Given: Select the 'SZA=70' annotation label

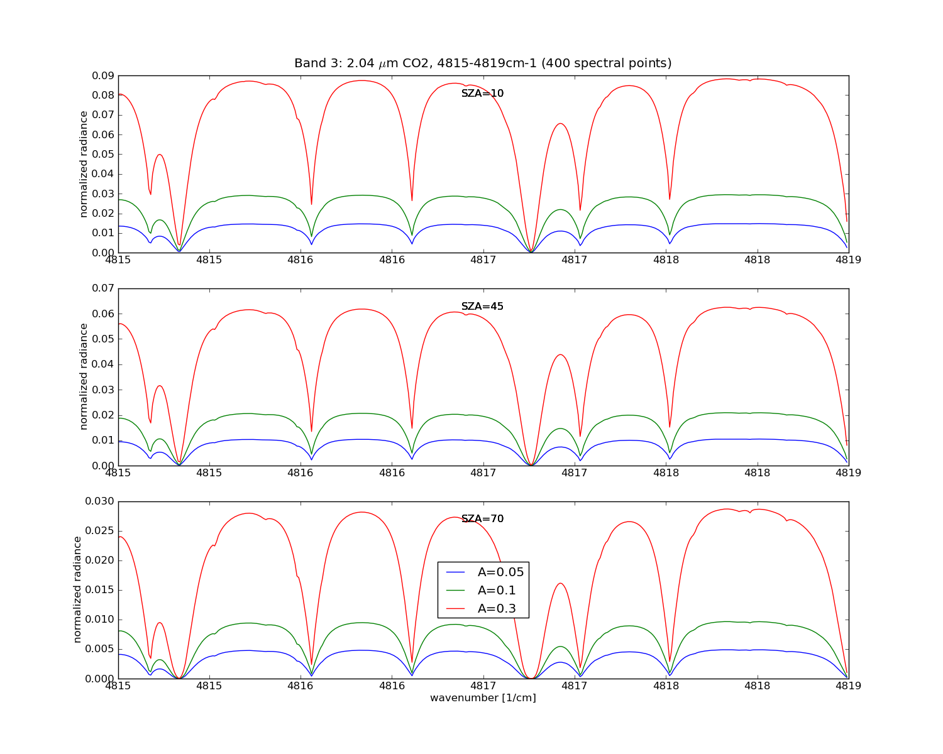Looking at the screenshot, I should pyautogui.click(x=483, y=519).
